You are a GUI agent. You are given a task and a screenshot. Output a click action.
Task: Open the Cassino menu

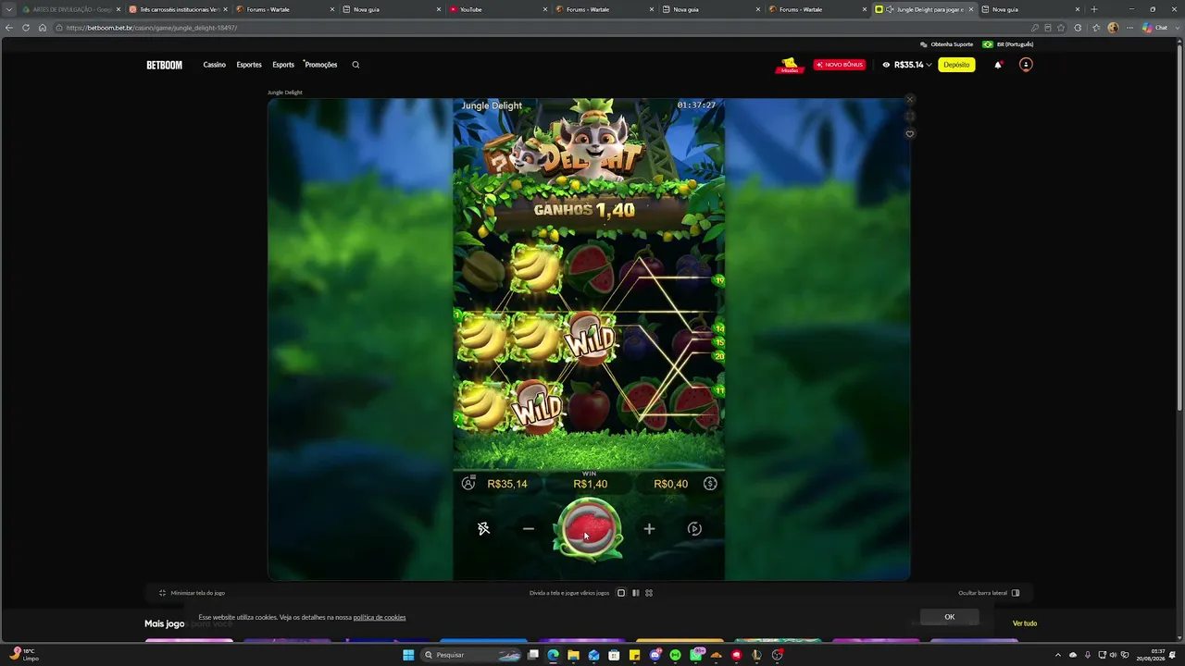click(215, 65)
